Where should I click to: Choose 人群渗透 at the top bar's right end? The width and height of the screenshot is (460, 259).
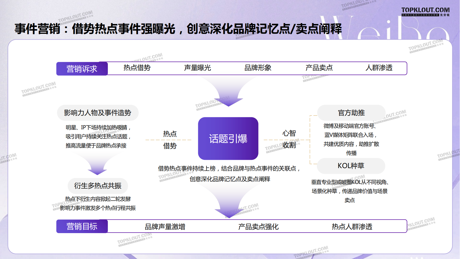coord(379,68)
